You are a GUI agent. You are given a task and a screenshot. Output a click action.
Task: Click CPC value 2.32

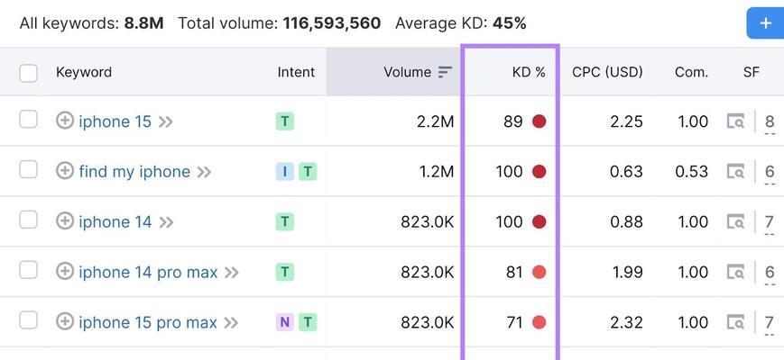tap(626, 322)
